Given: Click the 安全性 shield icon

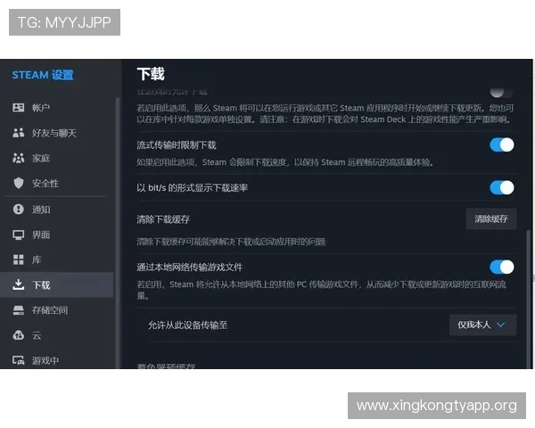Looking at the screenshot, I should pyautogui.click(x=19, y=184).
